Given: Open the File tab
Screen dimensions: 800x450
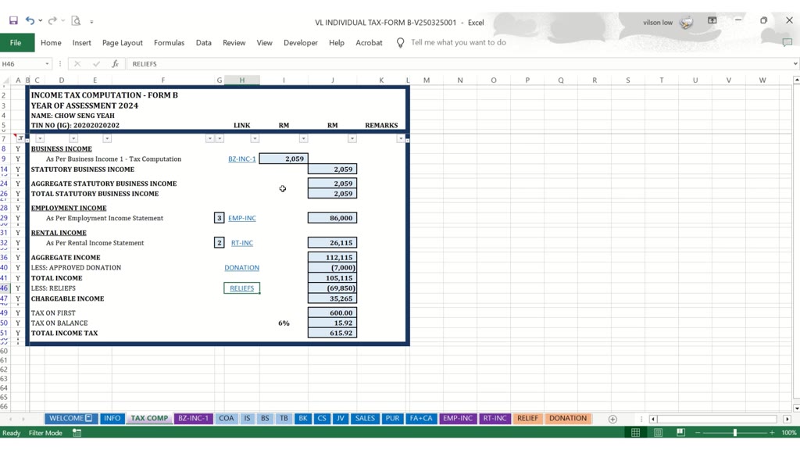Looking at the screenshot, I should point(16,43).
